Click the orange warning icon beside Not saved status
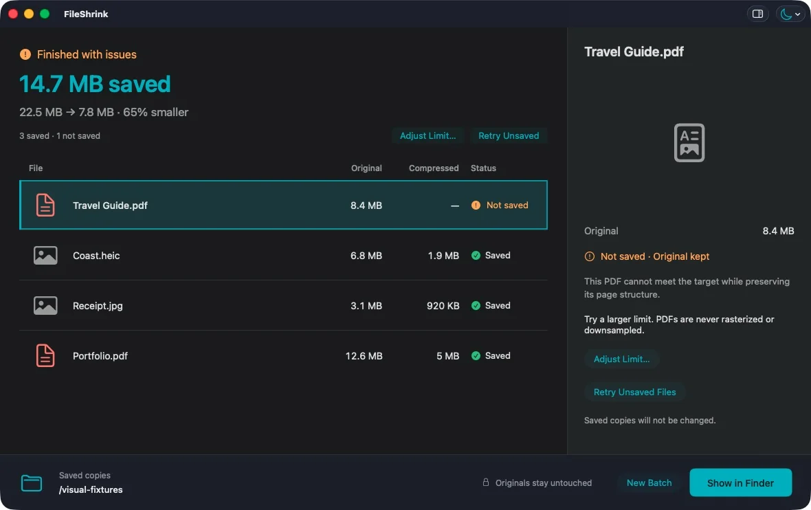Viewport: 811px width, 510px height. [476, 206]
